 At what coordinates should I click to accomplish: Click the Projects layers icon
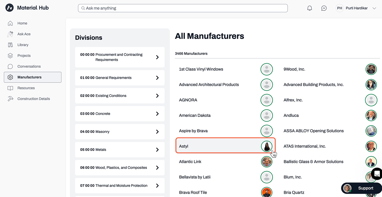click(x=10, y=55)
